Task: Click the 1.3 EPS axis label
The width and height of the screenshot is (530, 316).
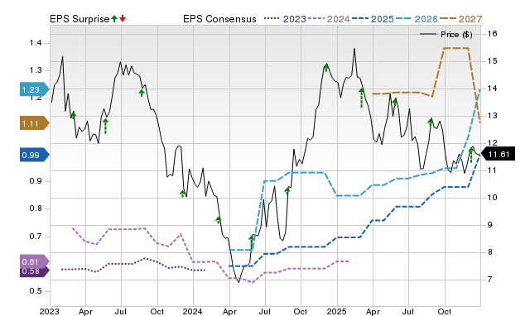Action: [36, 70]
